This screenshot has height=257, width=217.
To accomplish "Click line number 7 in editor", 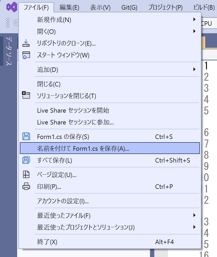I will pos(206,144).
